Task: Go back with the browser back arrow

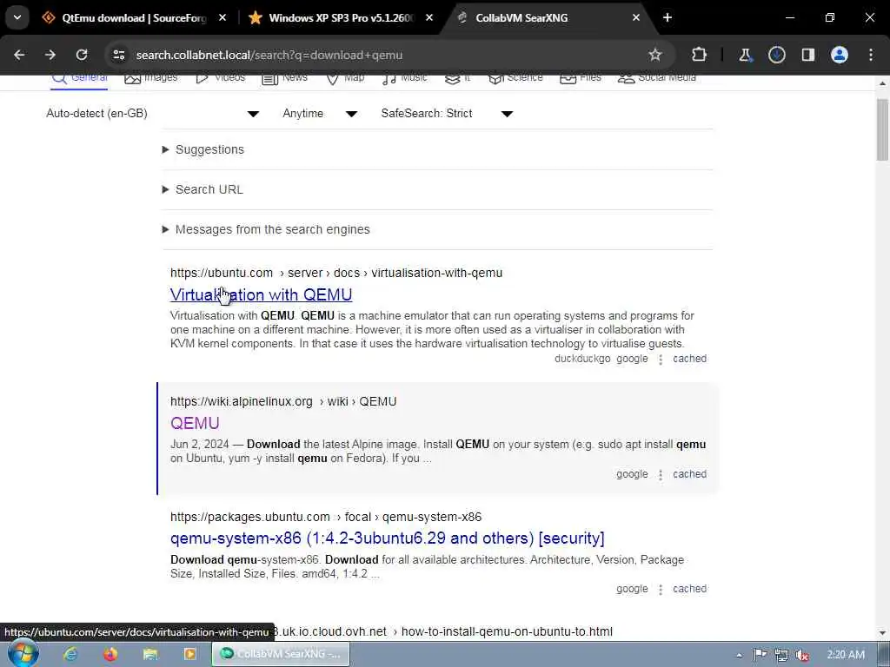Action: click(19, 55)
